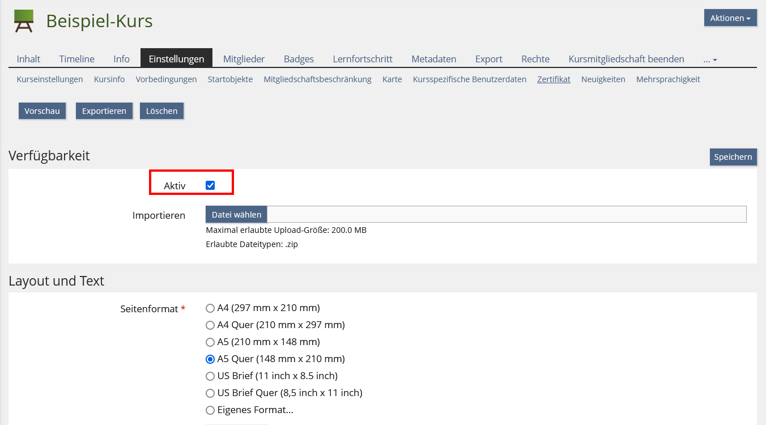Choose A5 Quer page format

pyautogui.click(x=210, y=359)
